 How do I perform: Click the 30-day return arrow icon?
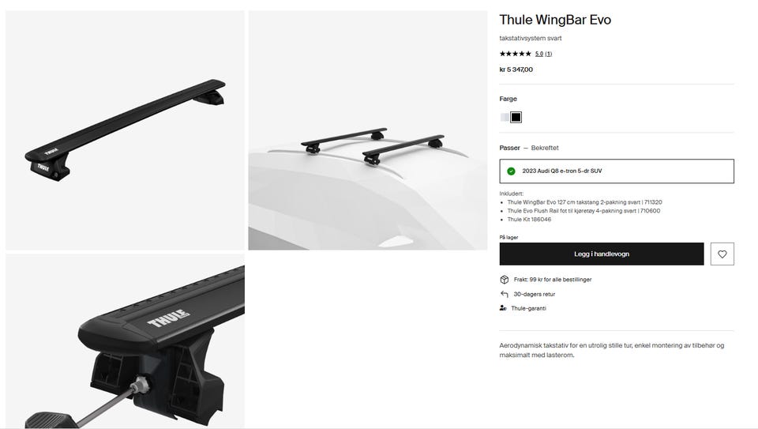(505, 294)
